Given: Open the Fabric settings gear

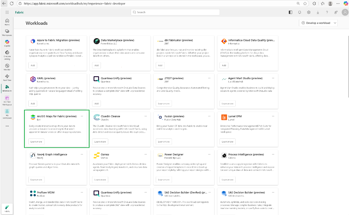Looking at the screenshot, I should pyautogui.click(x=309, y=12).
